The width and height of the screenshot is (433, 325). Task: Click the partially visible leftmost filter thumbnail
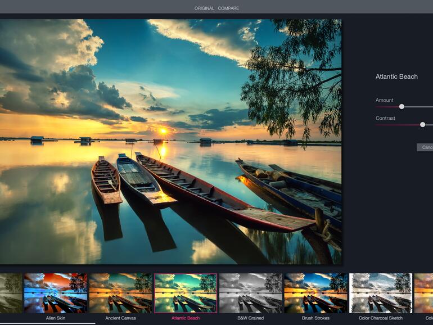click(11, 293)
